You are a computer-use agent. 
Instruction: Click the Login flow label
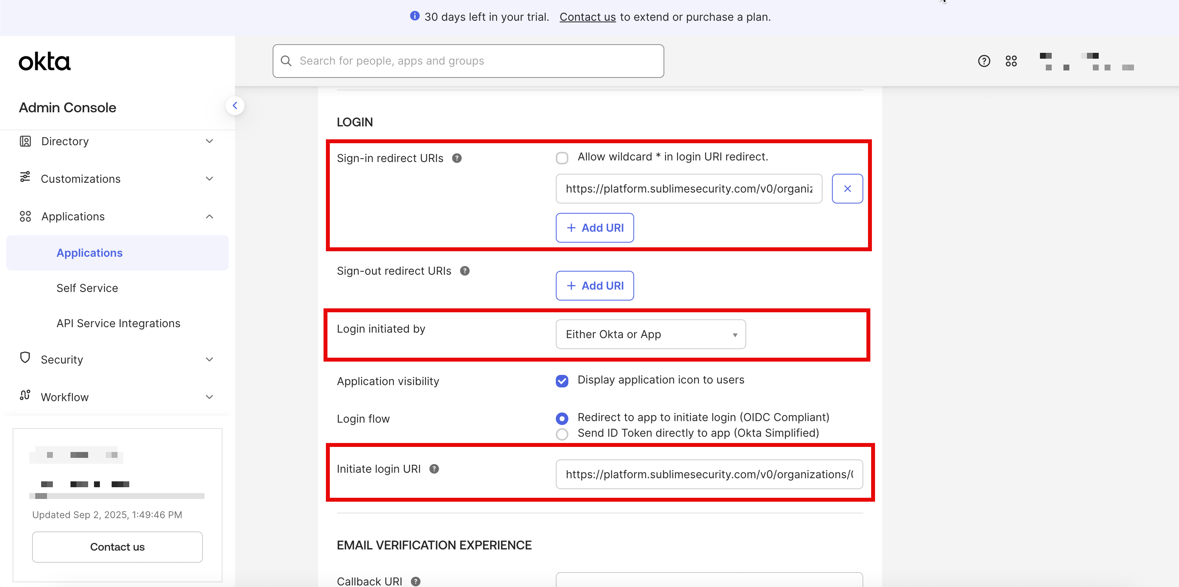coord(363,419)
